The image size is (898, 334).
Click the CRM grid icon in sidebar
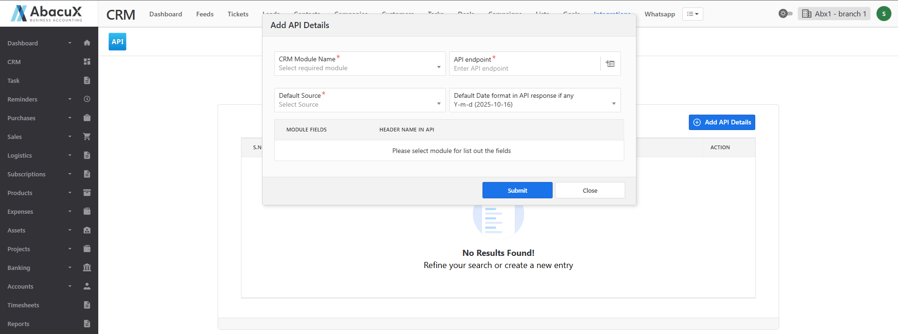click(x=87, y=62)
